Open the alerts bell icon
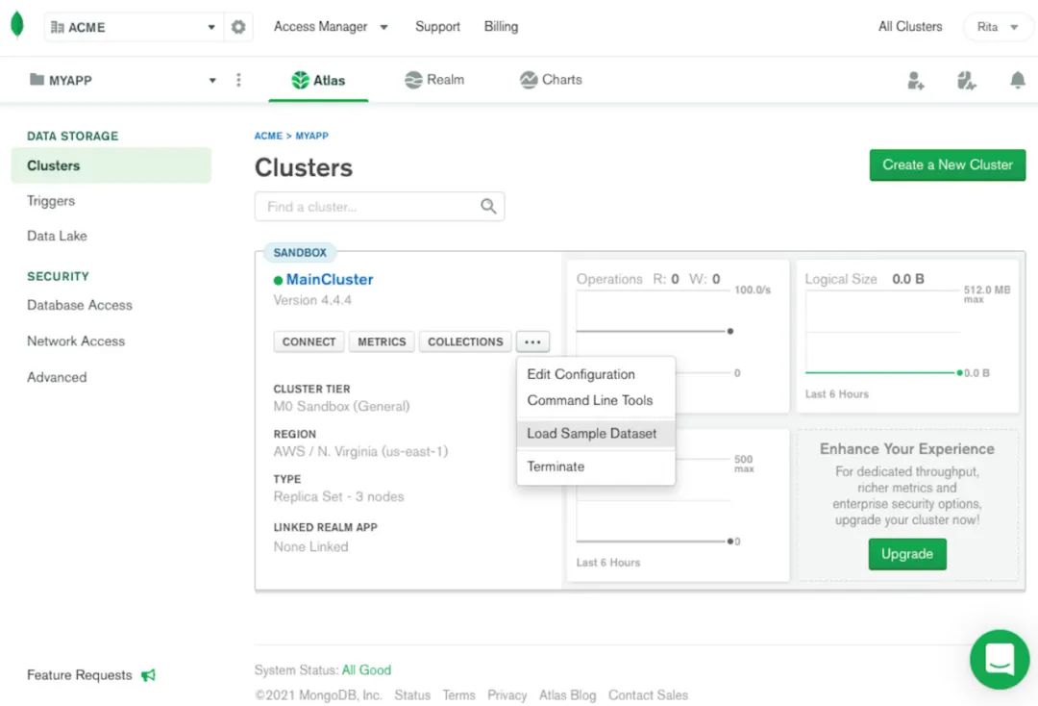This screenshot has height=706, width=1038. [1018, 81]
